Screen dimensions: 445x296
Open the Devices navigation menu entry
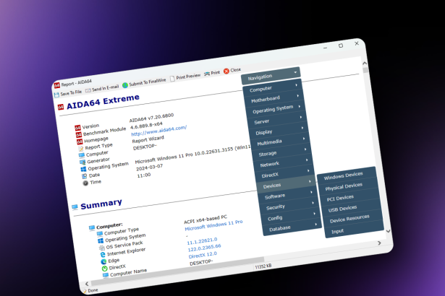pyautogui.click(x=286, y=184)
